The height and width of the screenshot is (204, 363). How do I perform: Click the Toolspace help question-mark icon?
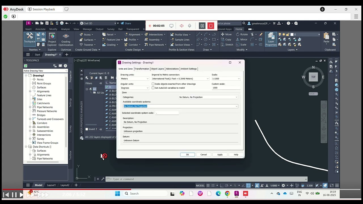pyautogui.click(x=65, y=66)
